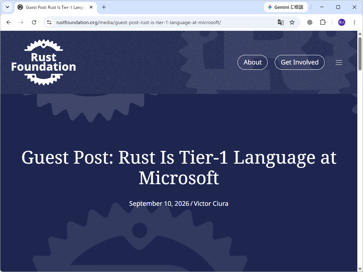Open the Extensions puzzle icon
The image size is (363, 272).
(x=323, y=22)
